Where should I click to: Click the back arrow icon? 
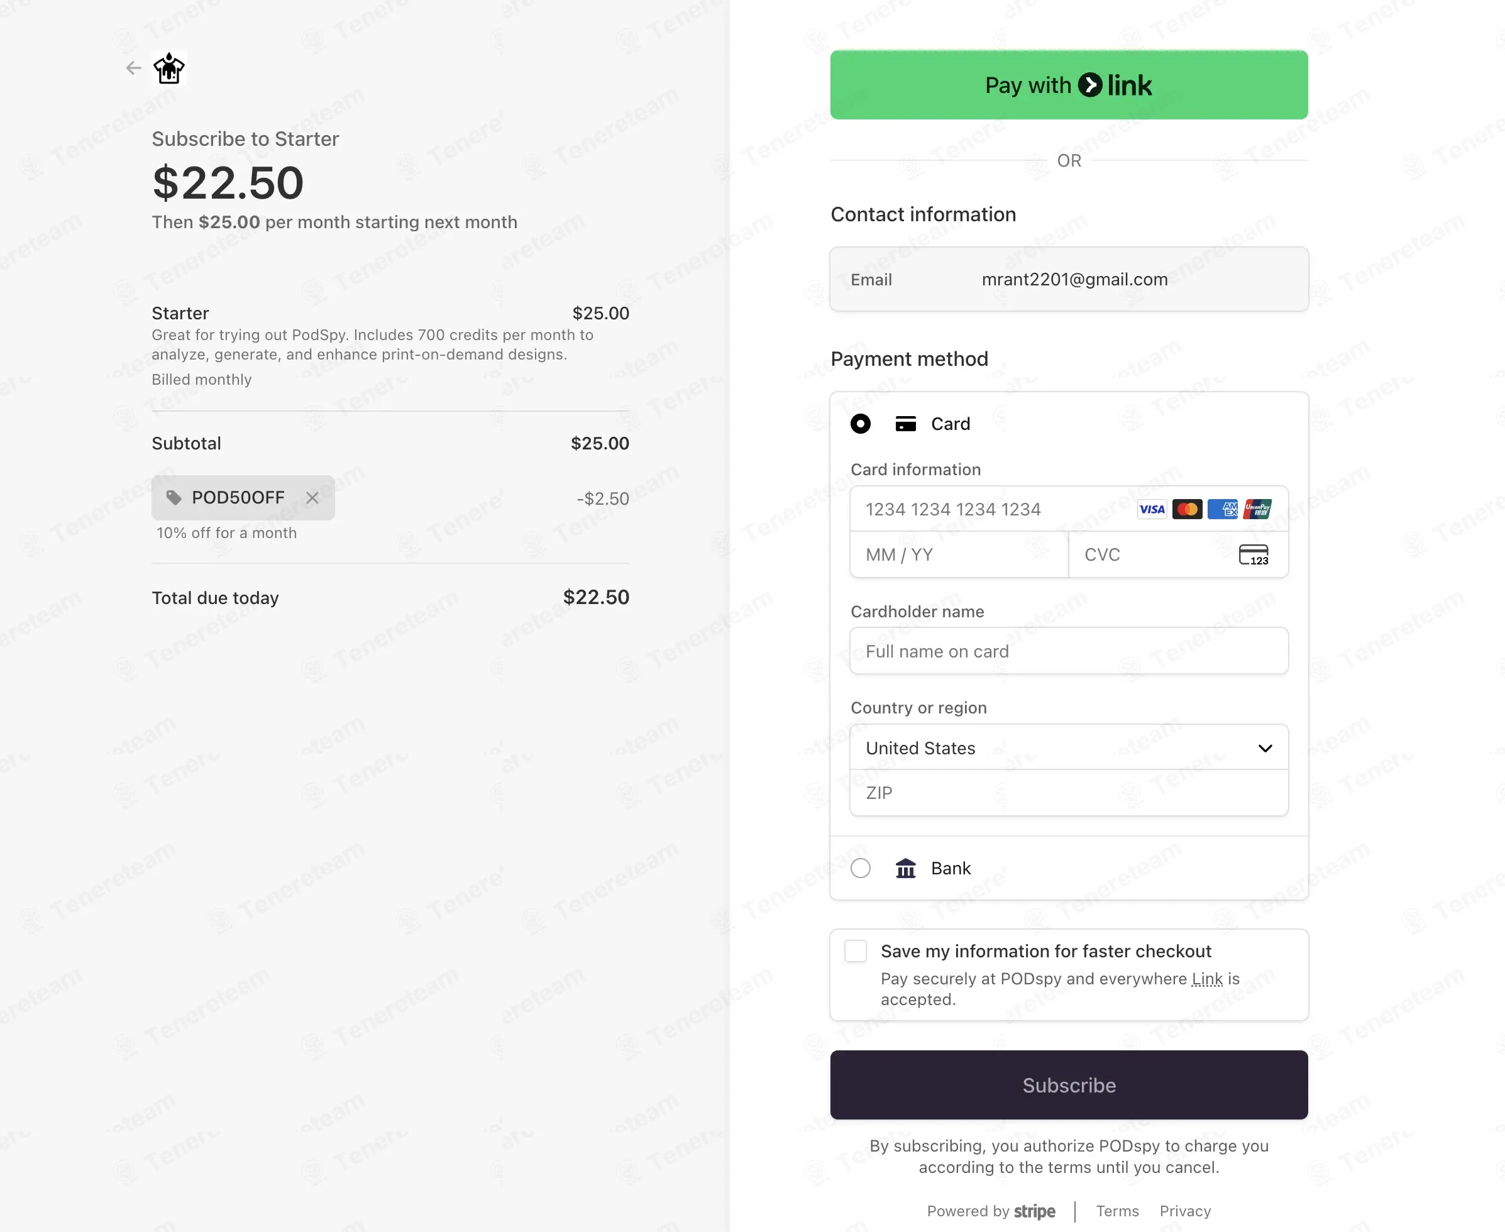point(133,68)
